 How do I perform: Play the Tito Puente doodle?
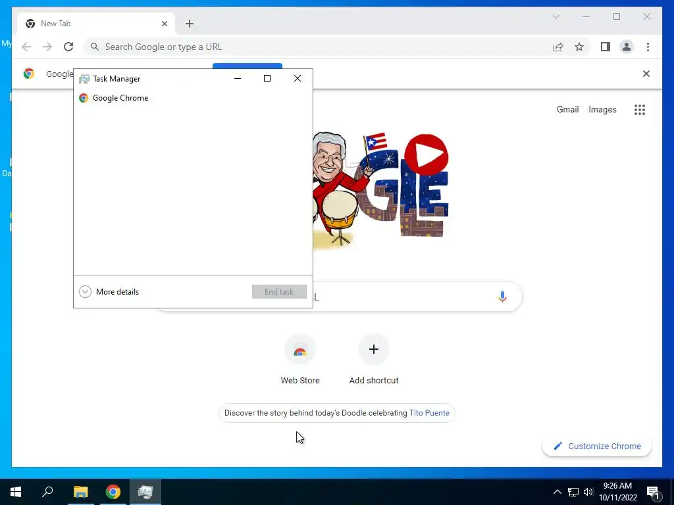pos(427,155)
